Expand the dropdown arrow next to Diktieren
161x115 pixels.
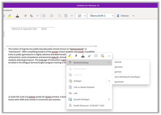(x=133, y=16)
